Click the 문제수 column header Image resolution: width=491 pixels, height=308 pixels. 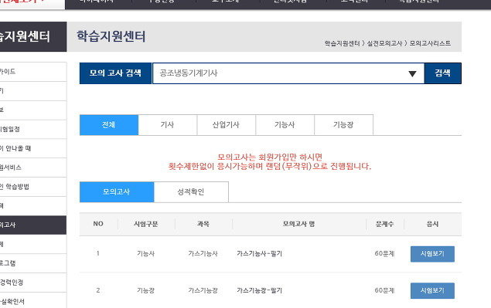(x=384, y=224)
